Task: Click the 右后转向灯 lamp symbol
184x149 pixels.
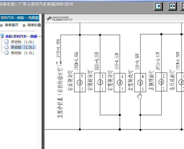Action: (x=80, y=83)
